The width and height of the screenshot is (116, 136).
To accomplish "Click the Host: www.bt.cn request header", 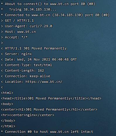I will [x=20, y=32].
